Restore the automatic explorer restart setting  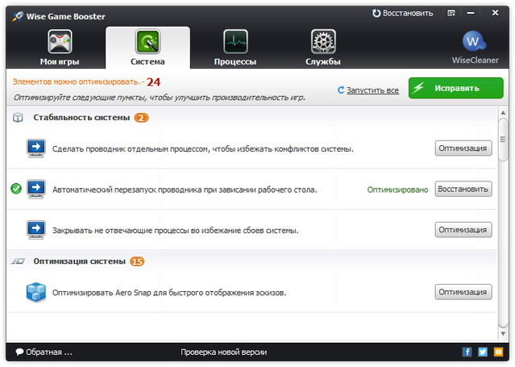[x=463, y=190]
